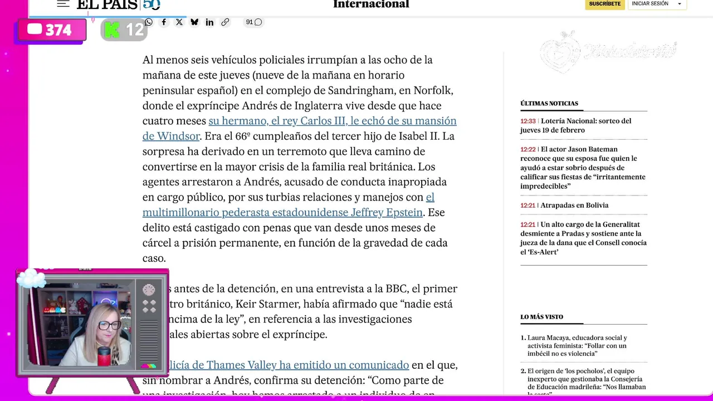Copy the article link with chain icon
Image resolution: width=713 pixels, height=401 pixels.
(225, 22)
